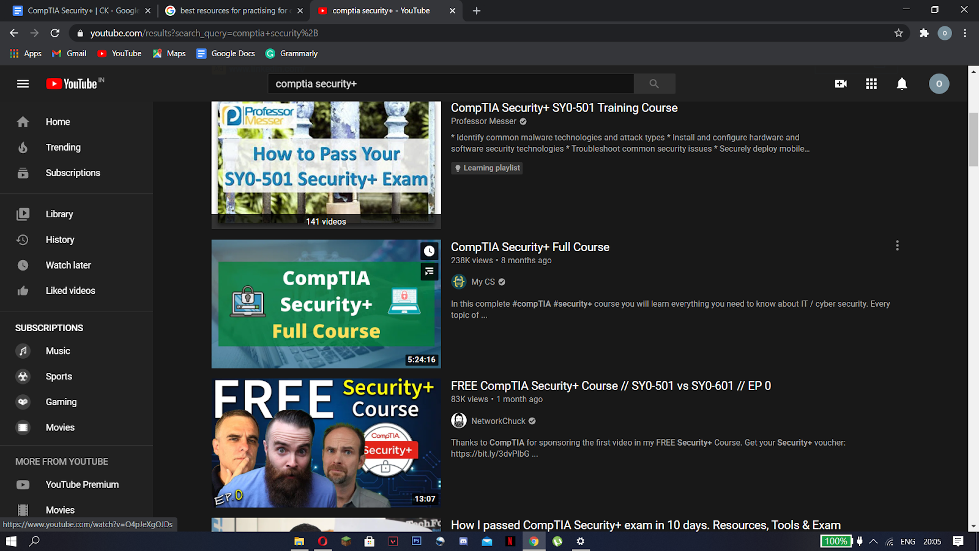Select the 'comptia security+ - YouTube' tab

[387, 10]
